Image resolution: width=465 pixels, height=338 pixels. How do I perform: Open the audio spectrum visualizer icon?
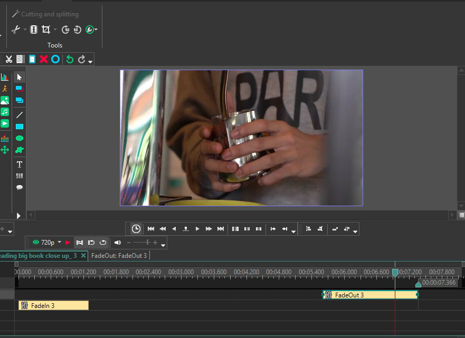pyautogui.click(x=5, y=138)
